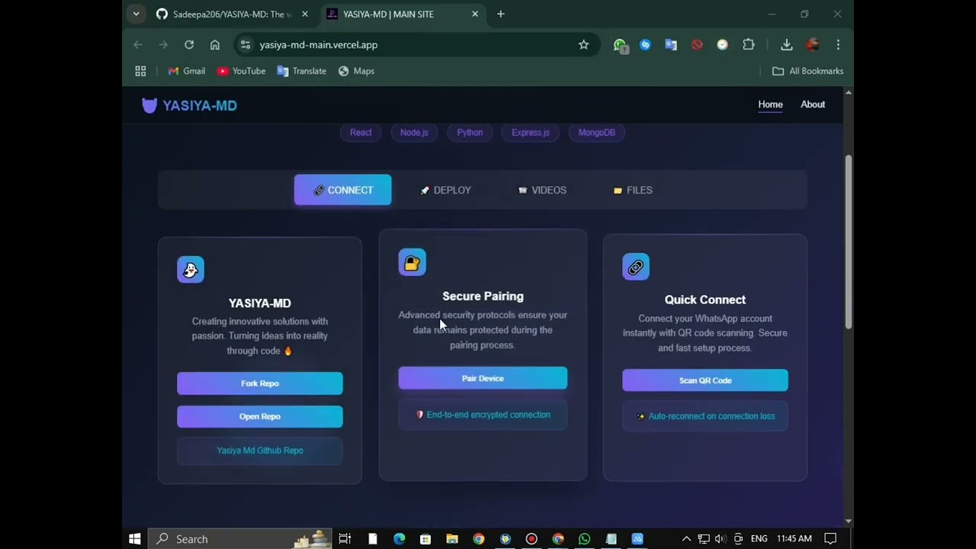This screenshot has height=549, width=976.
Task: Switch to the DEPLOY tab
Action: point(445,190)
